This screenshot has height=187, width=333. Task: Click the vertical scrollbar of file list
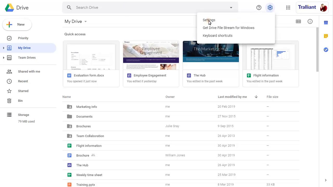tap(317, 49)
